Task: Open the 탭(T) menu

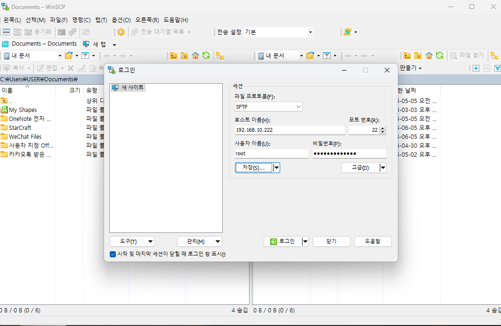Action: click(x=101, y=20)
